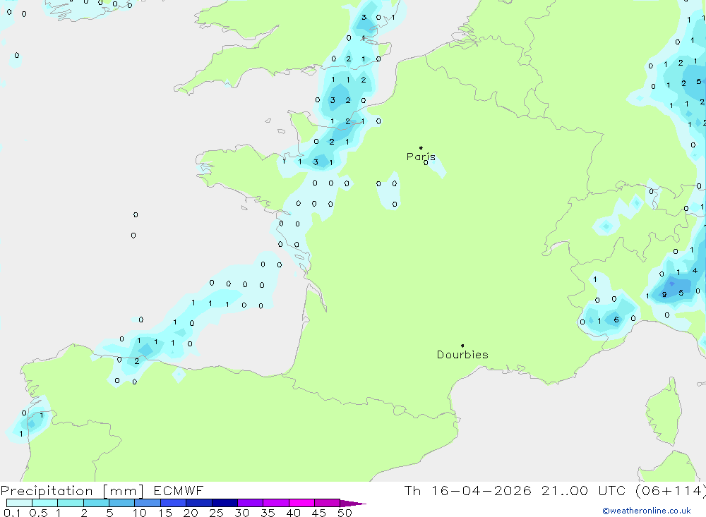Click the Paris city label
This screenshot has width=706, height=517.
coord(421,157)
